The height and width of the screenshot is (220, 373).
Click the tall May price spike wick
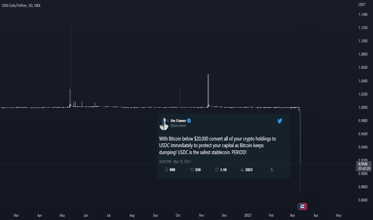click(71, 64)
